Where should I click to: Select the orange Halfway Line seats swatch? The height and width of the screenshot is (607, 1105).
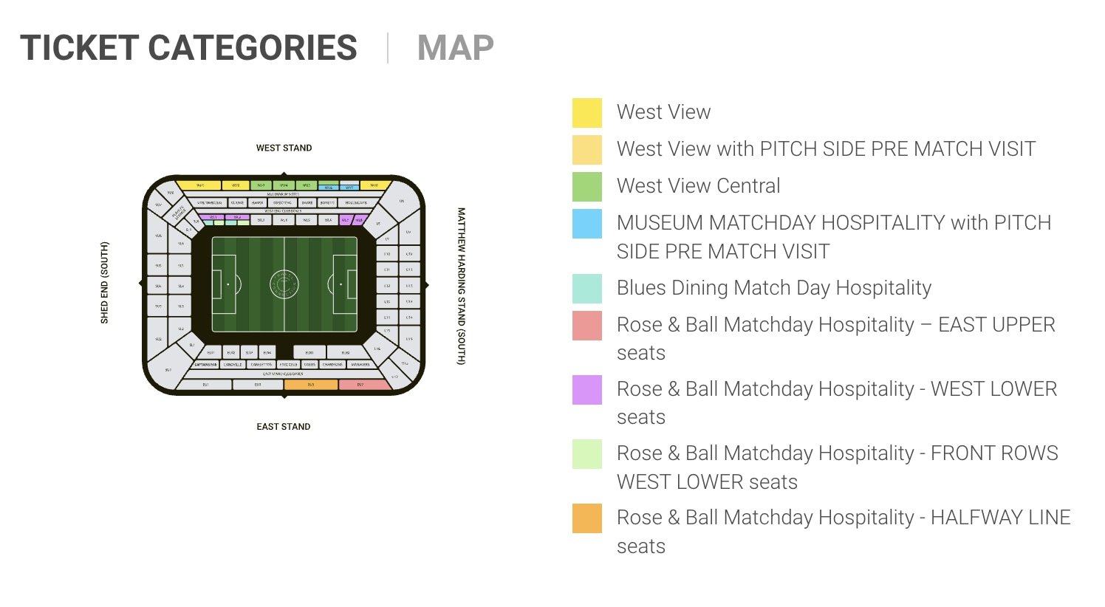point(586,518)
